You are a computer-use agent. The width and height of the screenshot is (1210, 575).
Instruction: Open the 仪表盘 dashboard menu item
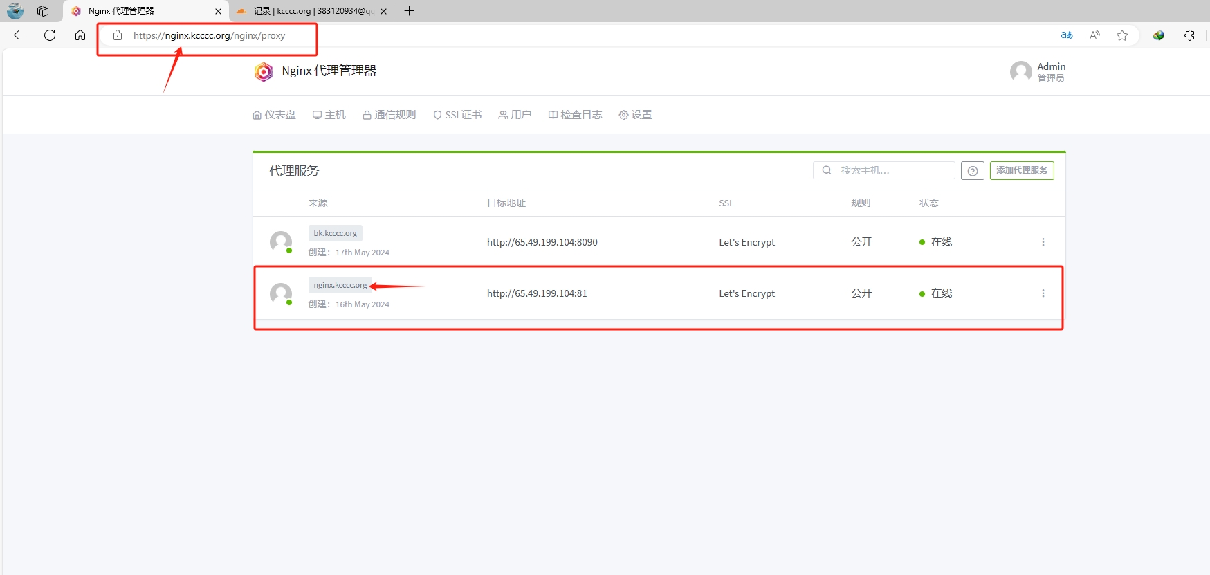(x=274, y=115)
